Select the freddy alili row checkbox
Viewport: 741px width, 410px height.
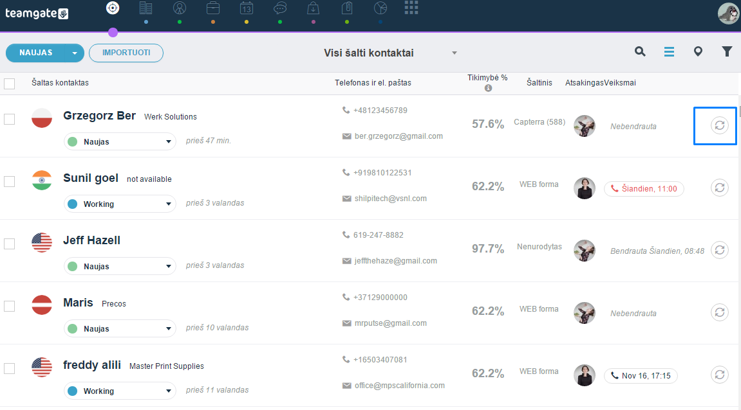click(x=10, y=368)
